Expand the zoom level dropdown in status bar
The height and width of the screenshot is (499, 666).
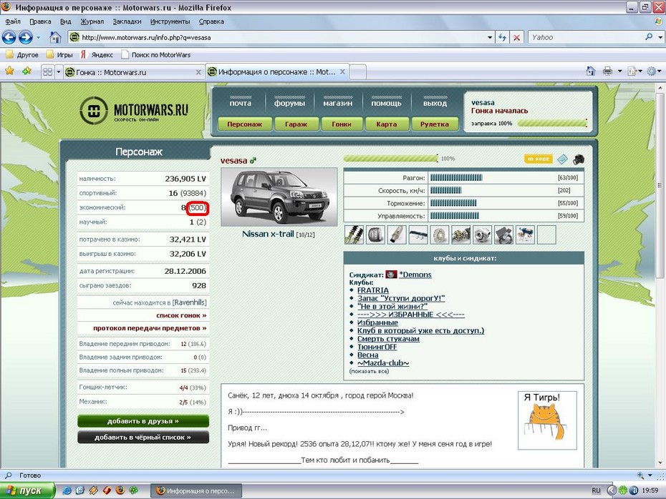click(650, 475)
